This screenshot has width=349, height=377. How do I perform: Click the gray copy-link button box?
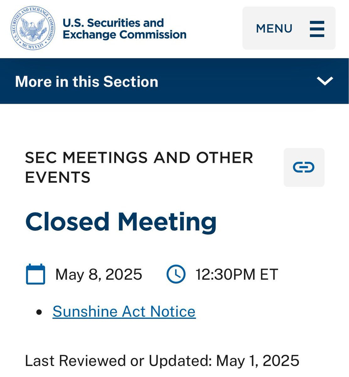click(304, 167)
